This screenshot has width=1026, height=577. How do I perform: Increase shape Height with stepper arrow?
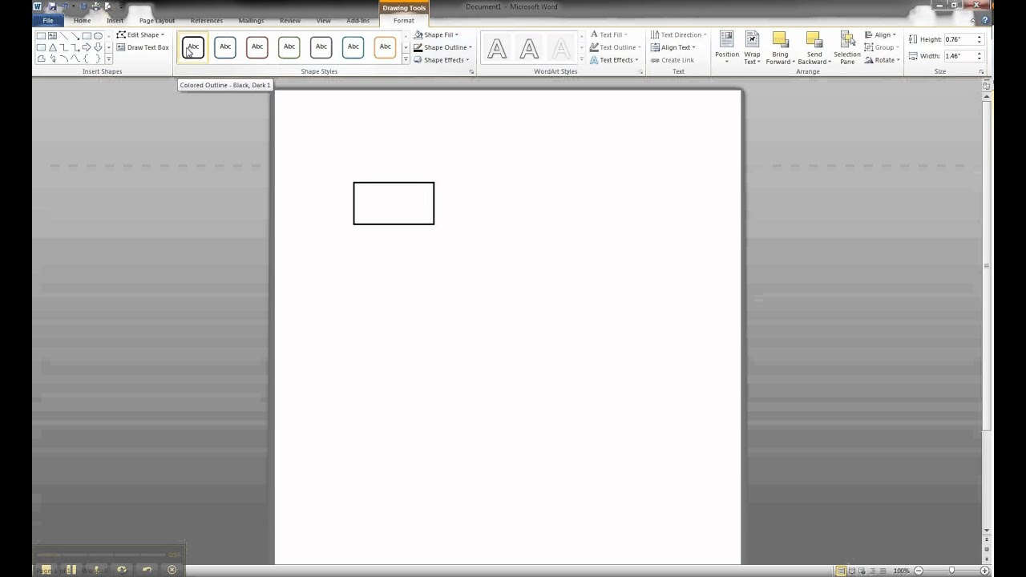[x=979, y=37]
